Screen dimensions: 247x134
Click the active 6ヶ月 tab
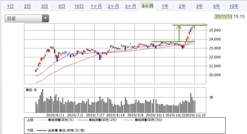pos(148,6)
